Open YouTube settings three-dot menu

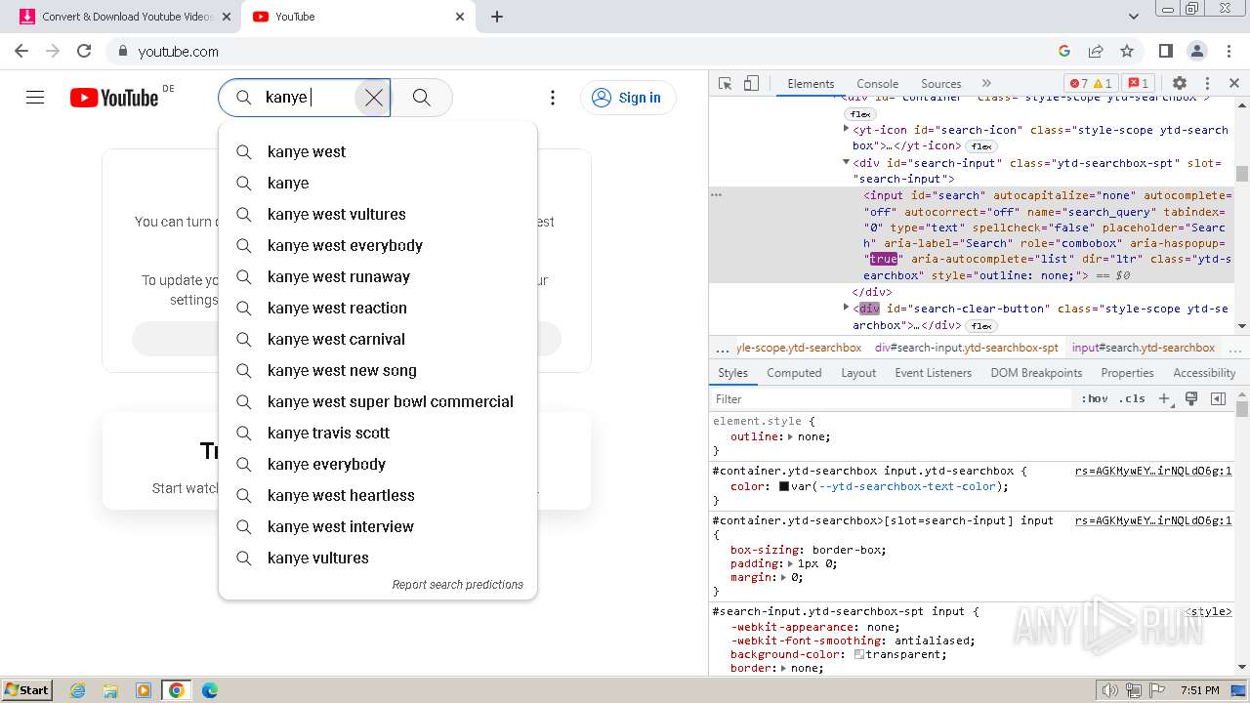pos(553,98)
